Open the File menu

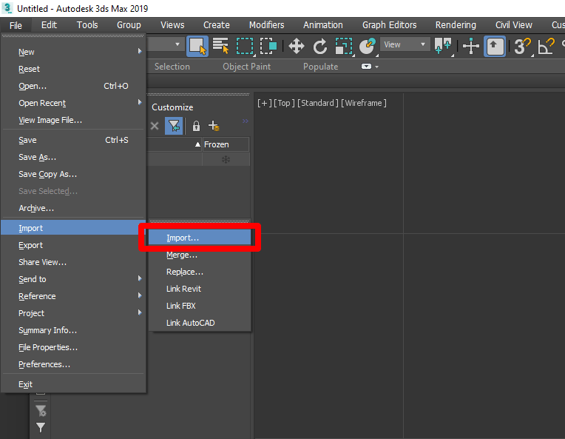click(x=16, y=25)
